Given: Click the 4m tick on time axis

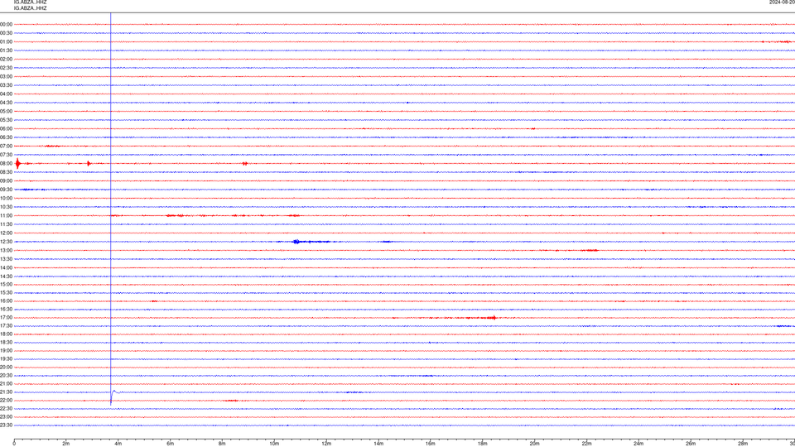Looking at the screenshot, I should 118,444.
